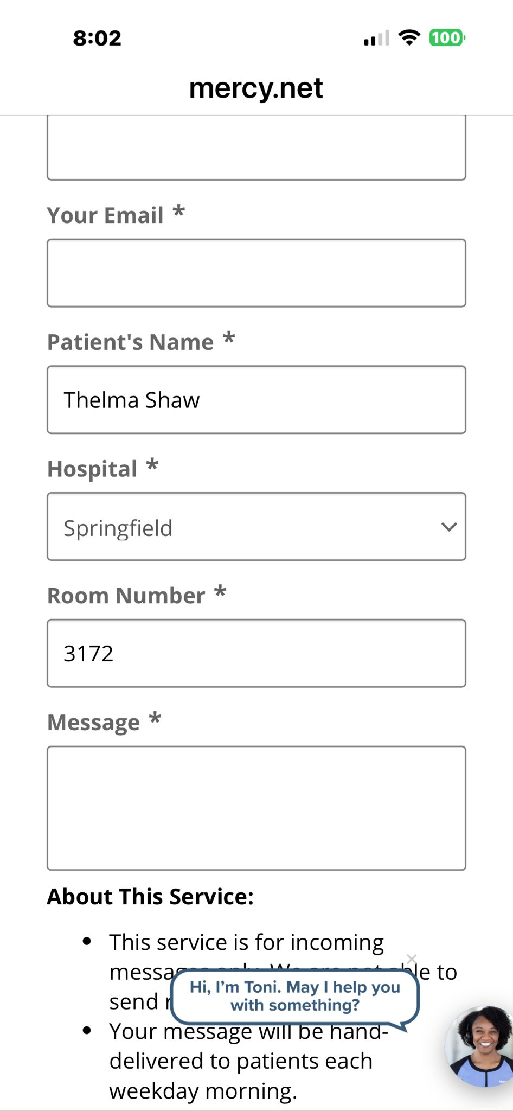Focus the Your Email input field

(256, 273)
